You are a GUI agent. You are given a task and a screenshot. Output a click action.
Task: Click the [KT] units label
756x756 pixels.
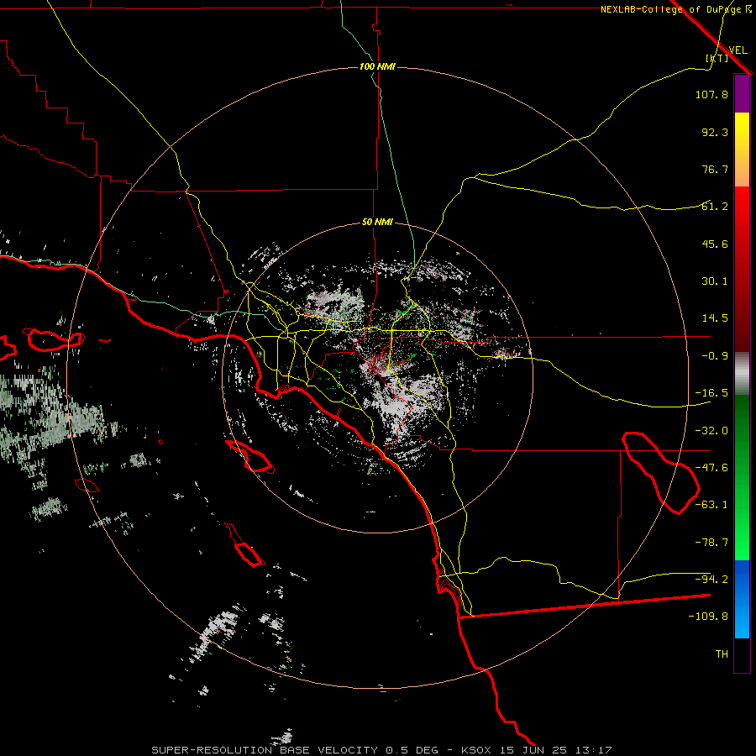tap(717, 58)
